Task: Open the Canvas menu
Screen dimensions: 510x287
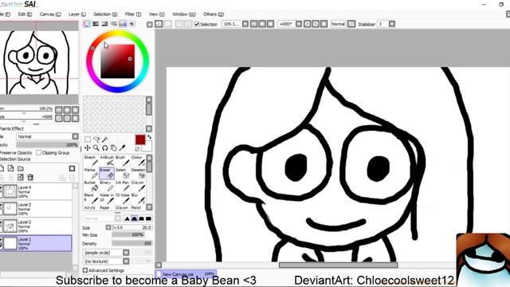Action: point(50,14)
